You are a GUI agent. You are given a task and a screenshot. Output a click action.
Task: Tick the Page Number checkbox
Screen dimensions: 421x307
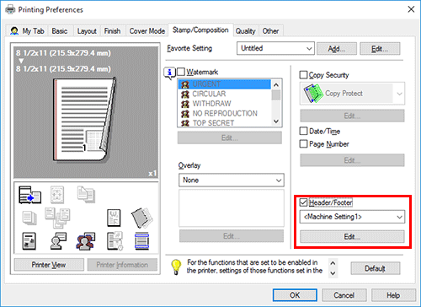pos(303,144)
